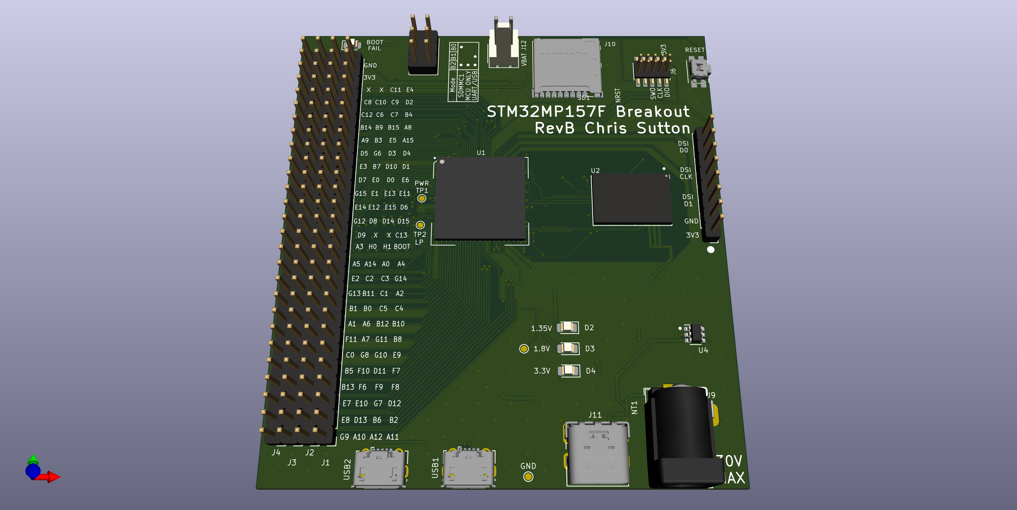The height and width of the screenshot is (510, 1017).
Task: Click the 'U1' reference designator
Action: (481, 152)
